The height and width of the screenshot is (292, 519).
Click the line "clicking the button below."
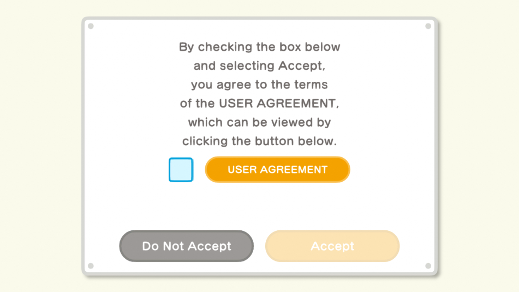click(x=259, y=141)
